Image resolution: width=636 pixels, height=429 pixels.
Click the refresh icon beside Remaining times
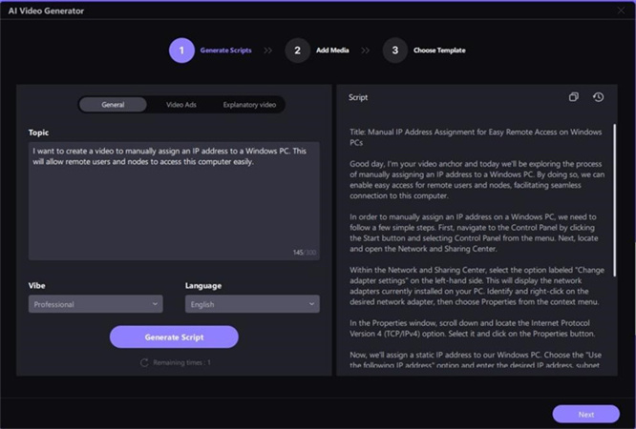click(x=144, y=363)
